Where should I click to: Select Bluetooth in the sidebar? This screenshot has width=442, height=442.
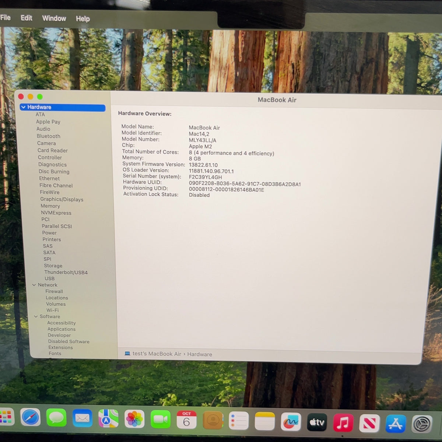pos(48,136)
